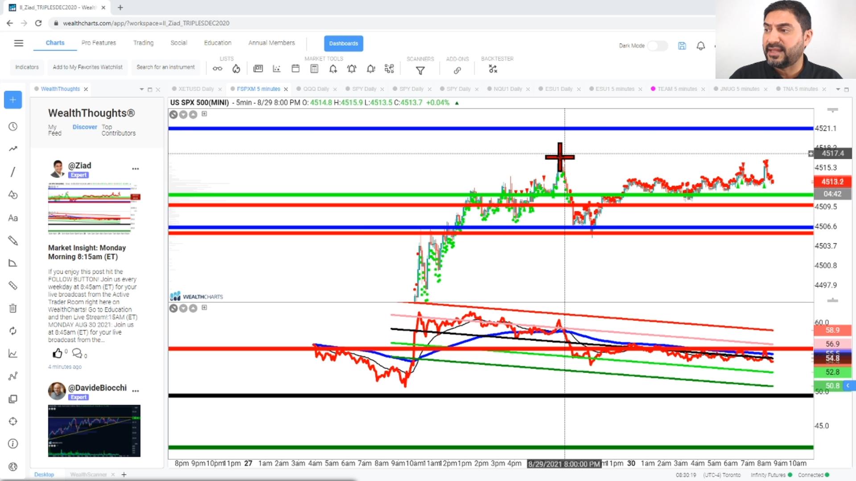Collapse the indicator value labels arrow

pyautogui.click(x=848, y=385)
